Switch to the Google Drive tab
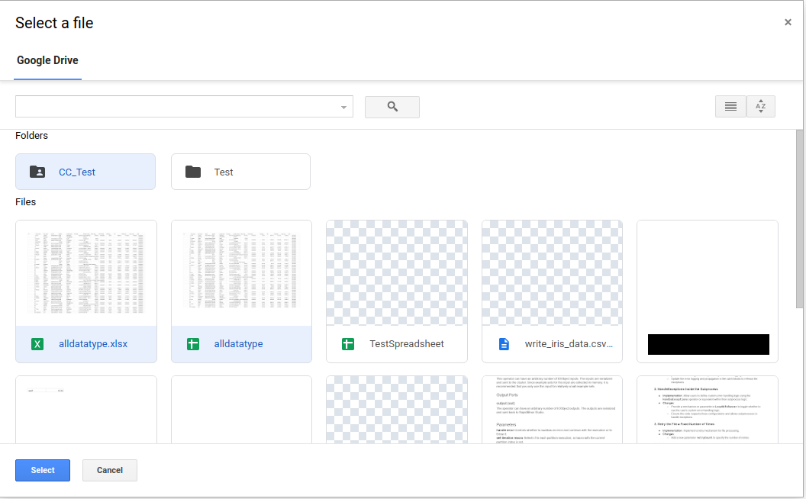 [x=47, y=60]
